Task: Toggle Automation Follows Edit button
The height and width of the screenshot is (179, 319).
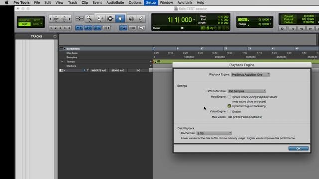Action: [132, 28]
